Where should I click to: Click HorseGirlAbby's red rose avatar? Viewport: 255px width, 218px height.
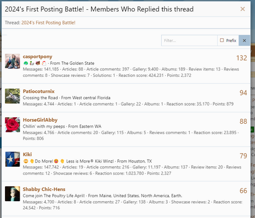pyautogui.click(x=13, y=125)
